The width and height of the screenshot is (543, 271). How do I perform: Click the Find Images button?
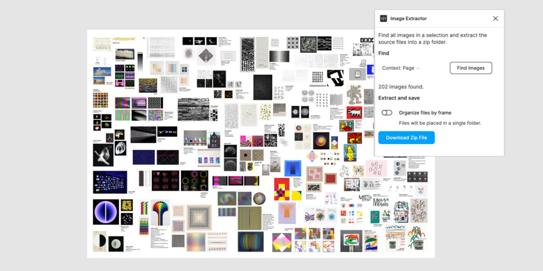[471, 68]
